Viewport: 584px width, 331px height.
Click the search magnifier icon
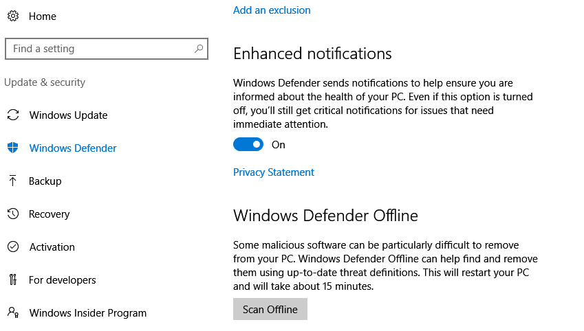199,49
